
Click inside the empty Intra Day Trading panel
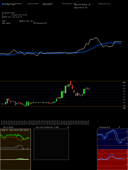(x=51, y=144)
